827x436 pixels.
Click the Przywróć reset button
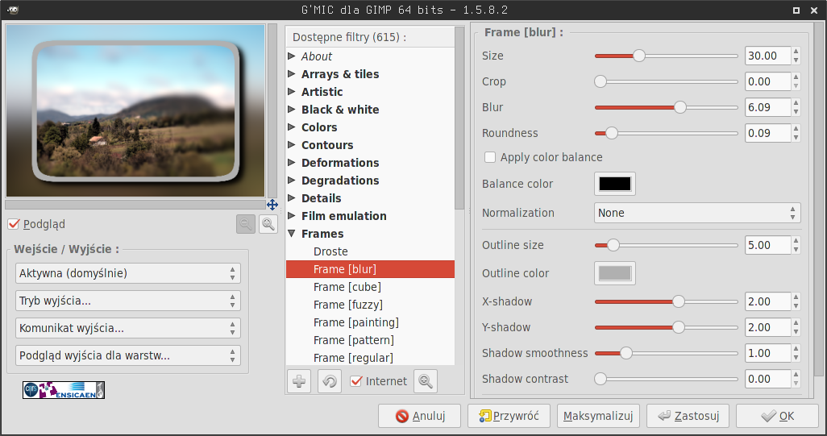(x=509, y=416)
